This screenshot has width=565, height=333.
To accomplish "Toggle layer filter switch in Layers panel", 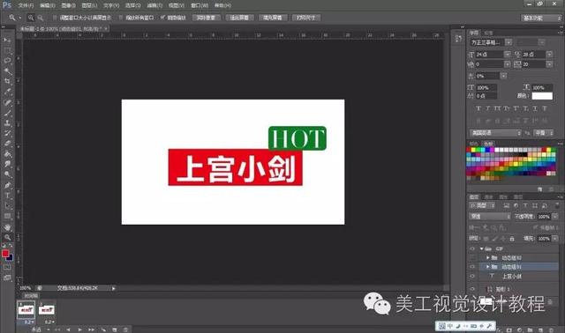I will pyautogui.click(x=557, y=205).
